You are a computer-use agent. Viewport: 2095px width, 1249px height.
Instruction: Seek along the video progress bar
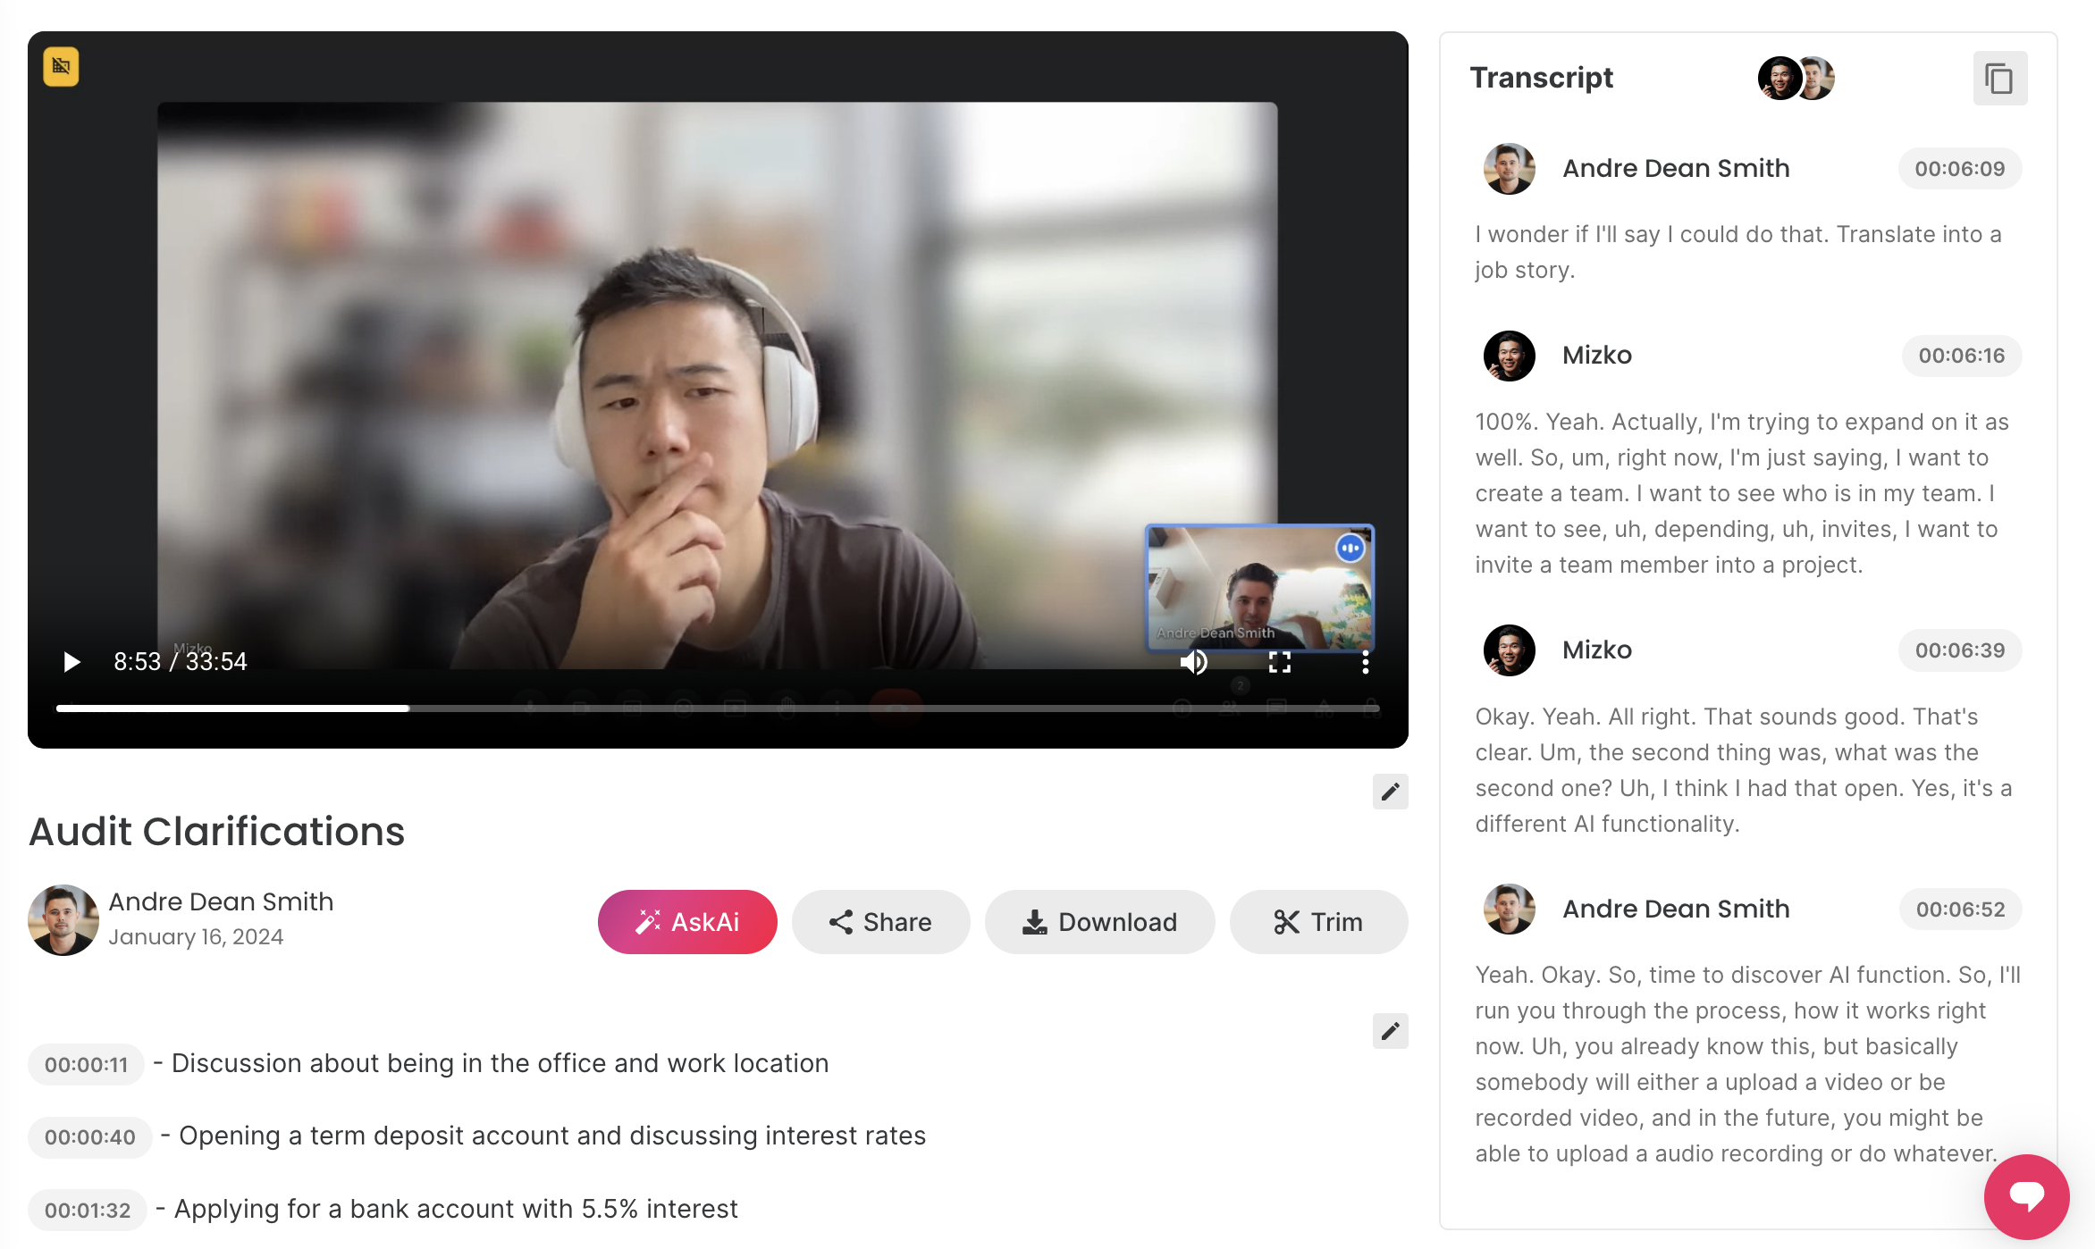point(715,708)
